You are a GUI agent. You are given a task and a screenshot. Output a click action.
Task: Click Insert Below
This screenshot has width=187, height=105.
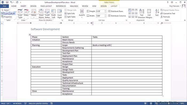(x=47, y=14)
